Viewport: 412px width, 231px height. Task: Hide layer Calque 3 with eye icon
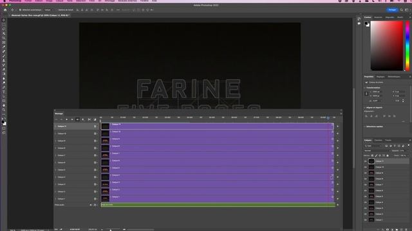click(x=366, y=208)
